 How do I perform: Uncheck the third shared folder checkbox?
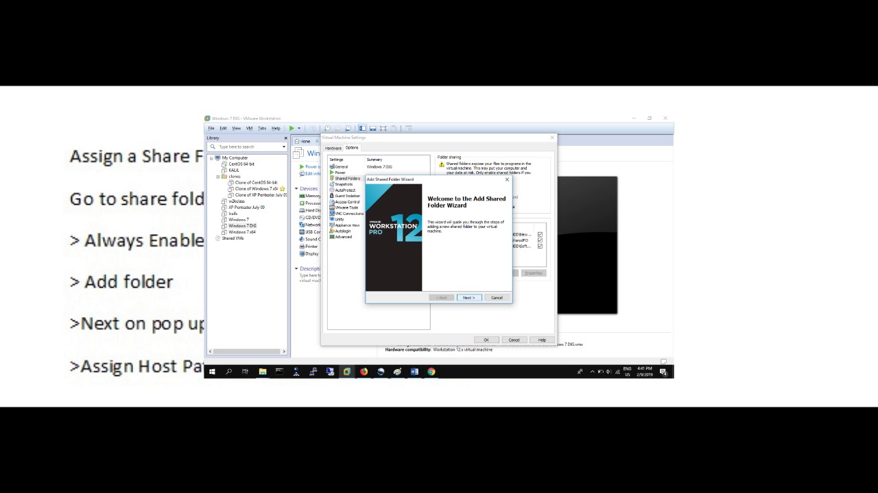point(540,246)
